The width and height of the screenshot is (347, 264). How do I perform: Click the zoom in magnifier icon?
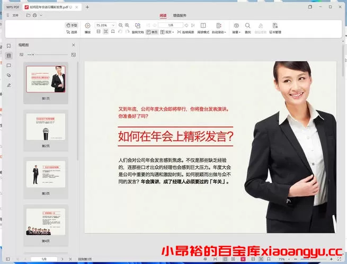point(127,25)
